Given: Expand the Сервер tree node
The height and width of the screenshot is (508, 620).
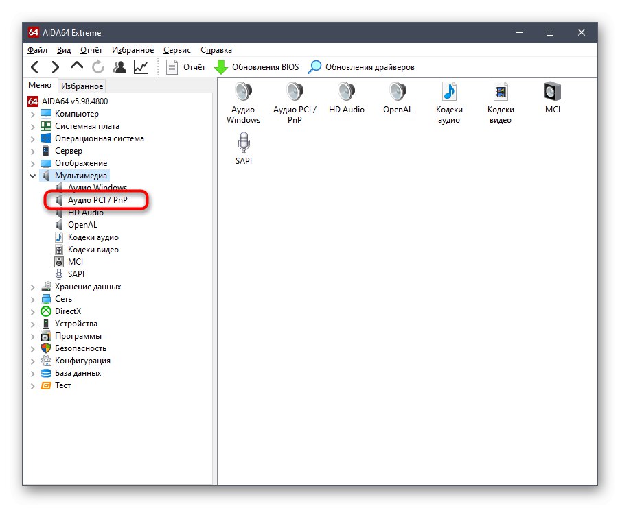Looking at the screenshot, I should click(32, 152).
